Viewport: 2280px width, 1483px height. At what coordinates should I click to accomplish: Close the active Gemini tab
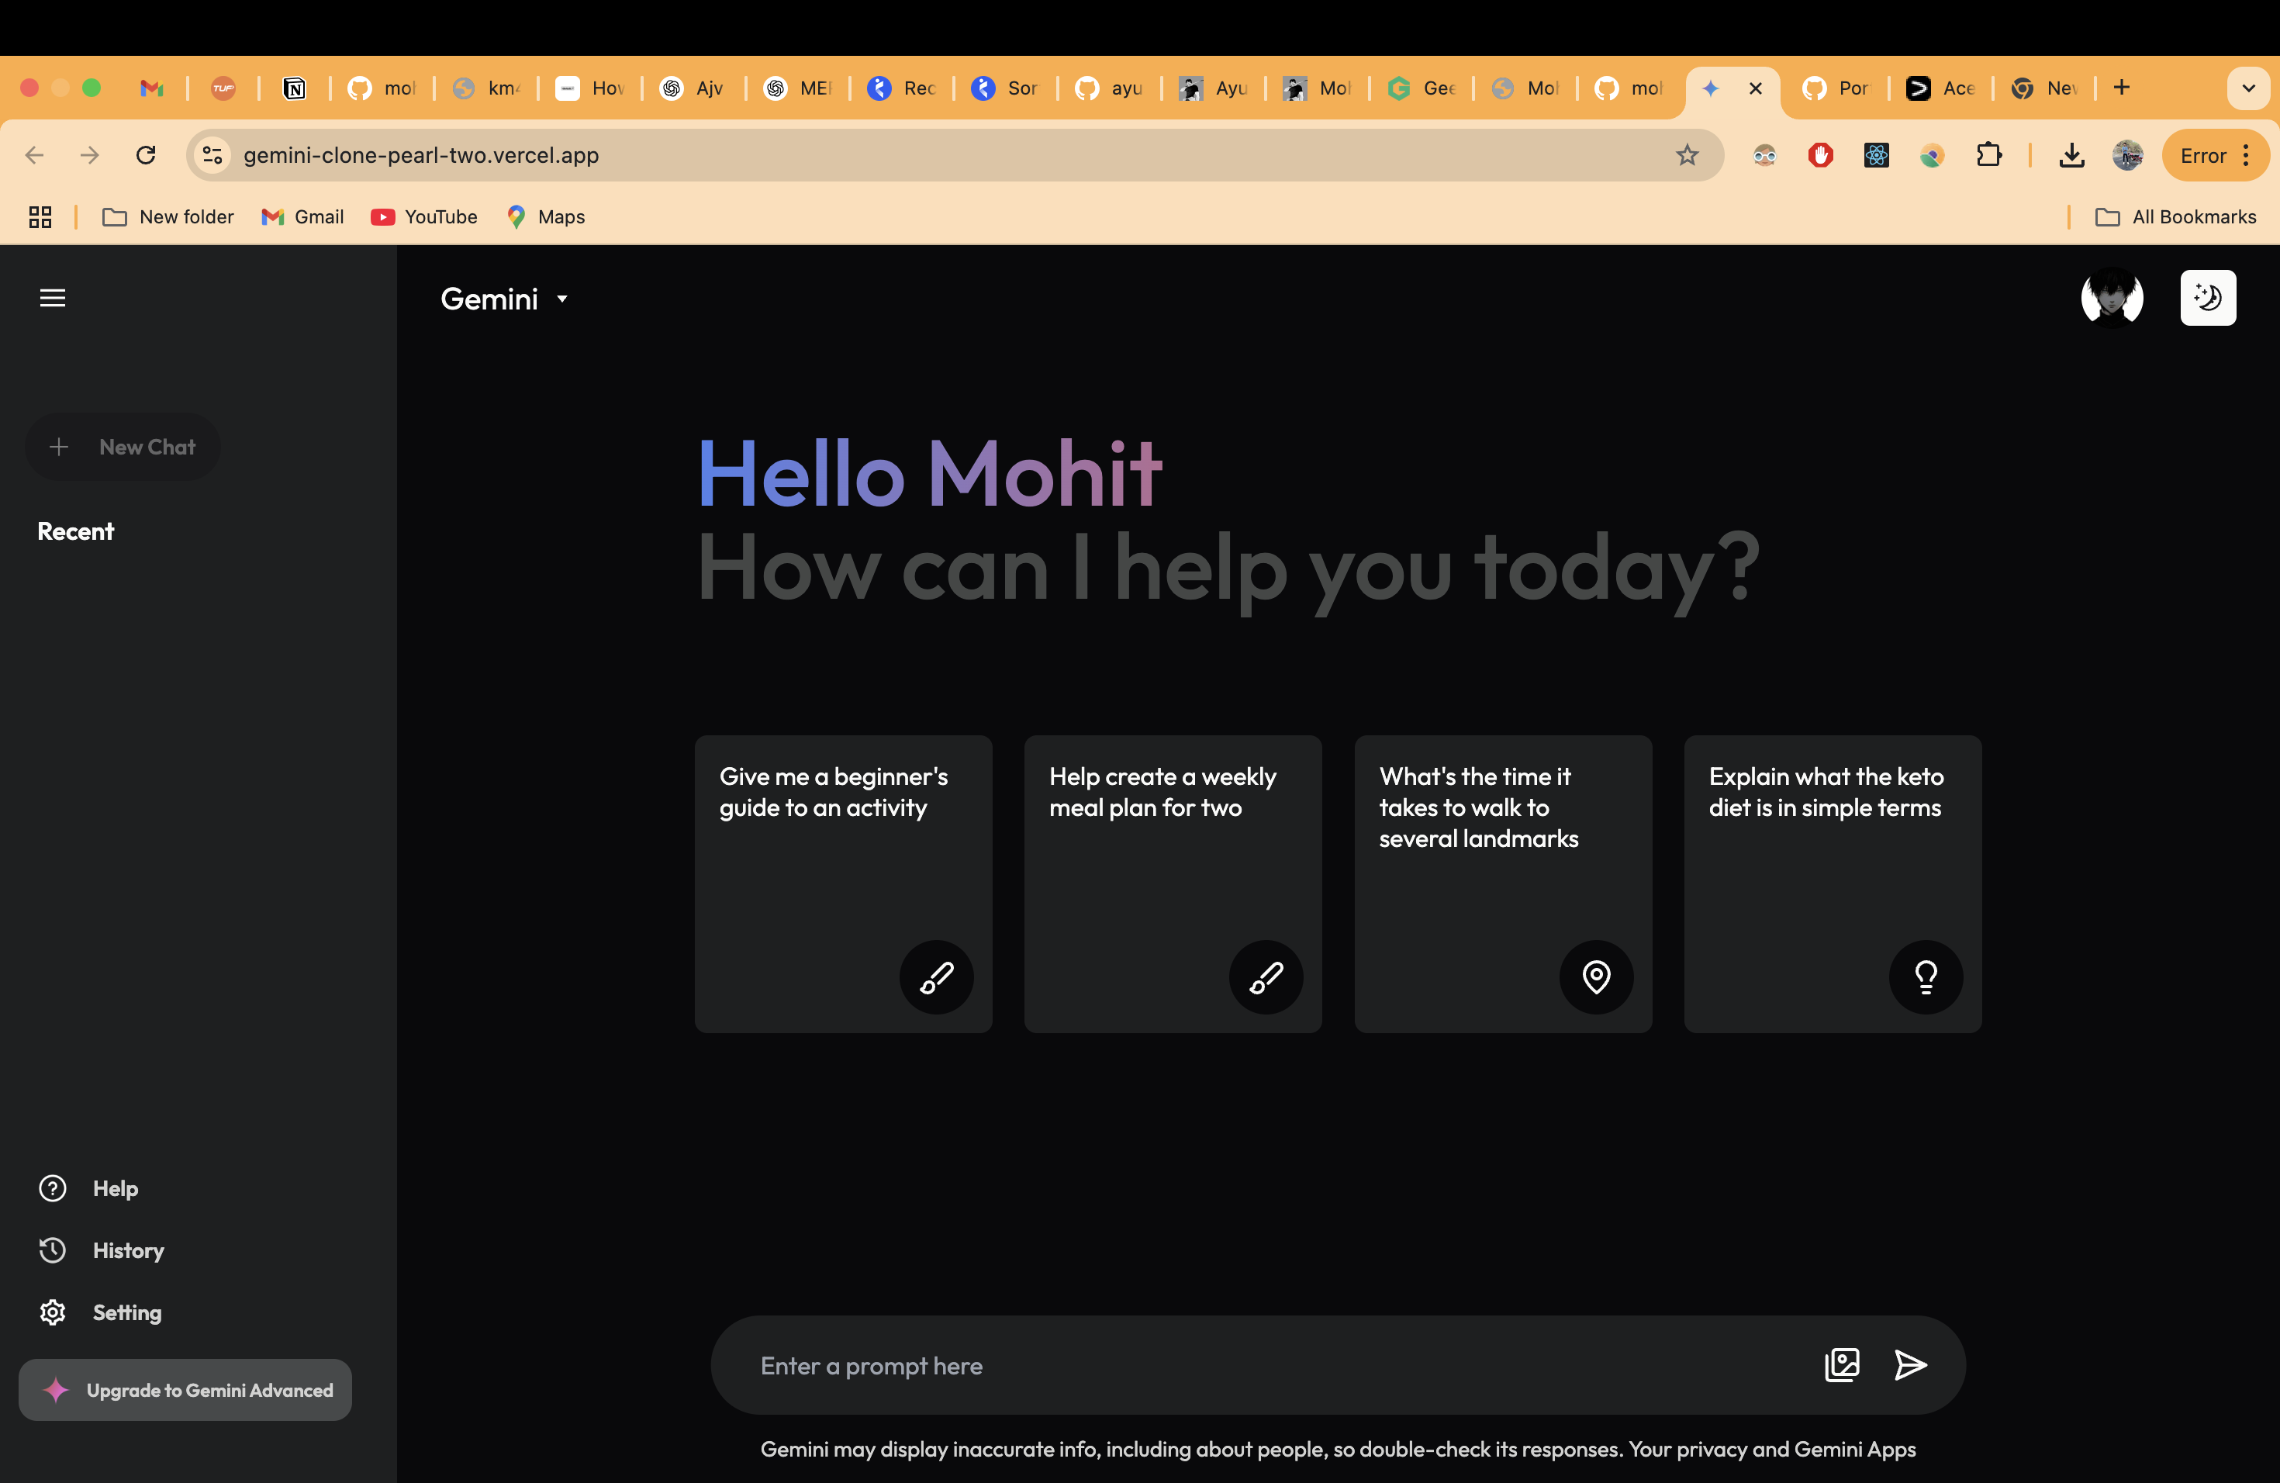[1755, 88]
